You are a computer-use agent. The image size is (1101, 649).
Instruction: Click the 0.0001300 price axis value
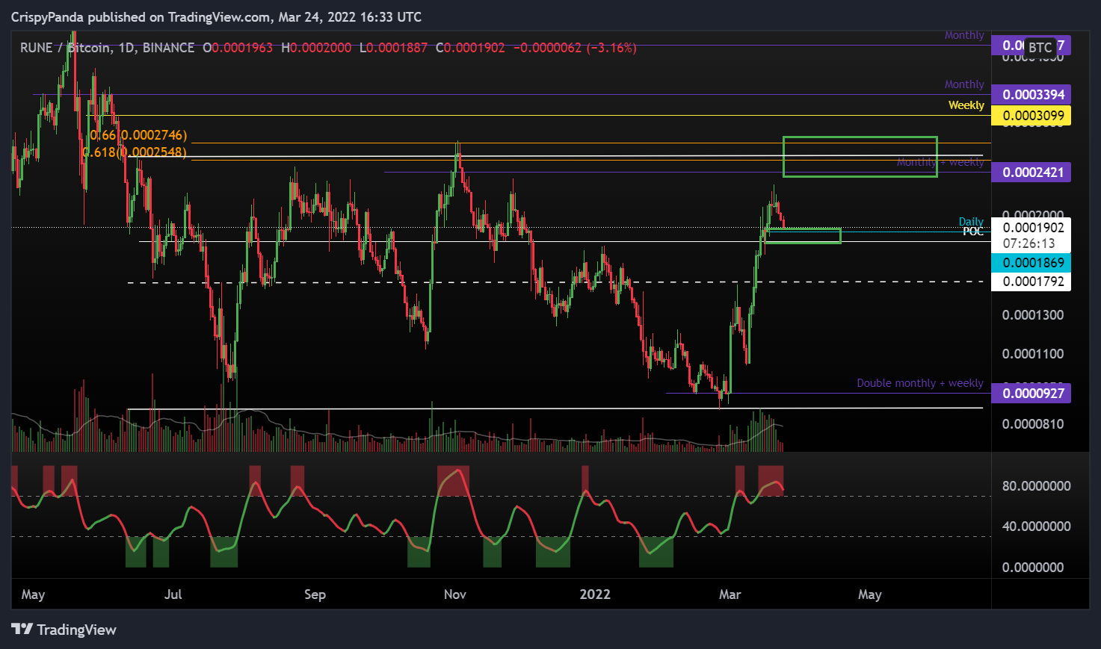coord(1033,315)
